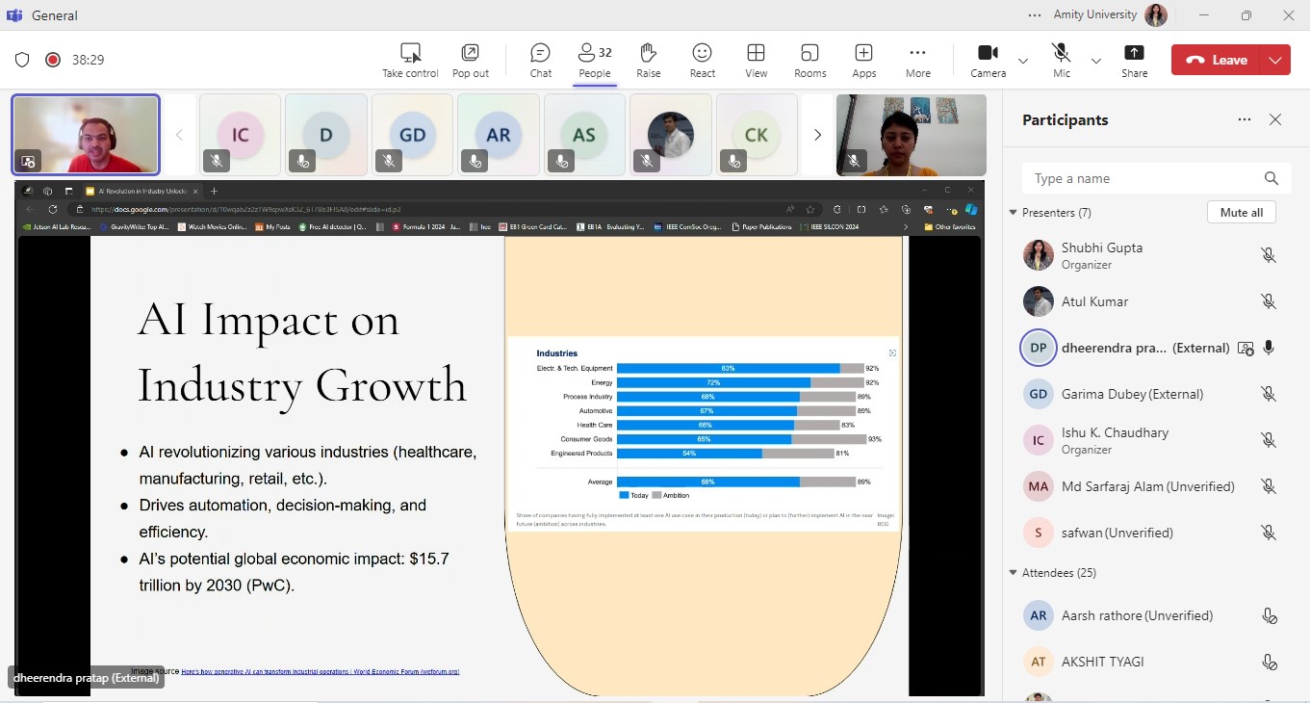Screen dimensions: 1310x703
Task: Open the Take control option
Action: [x=410, y=60]
